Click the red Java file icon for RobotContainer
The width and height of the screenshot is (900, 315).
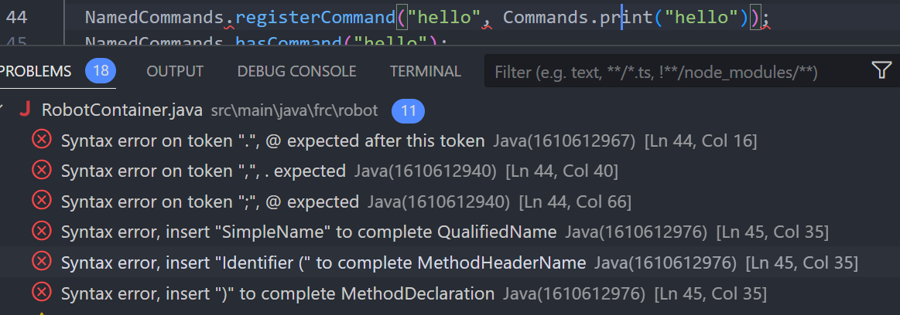point(25,110)
